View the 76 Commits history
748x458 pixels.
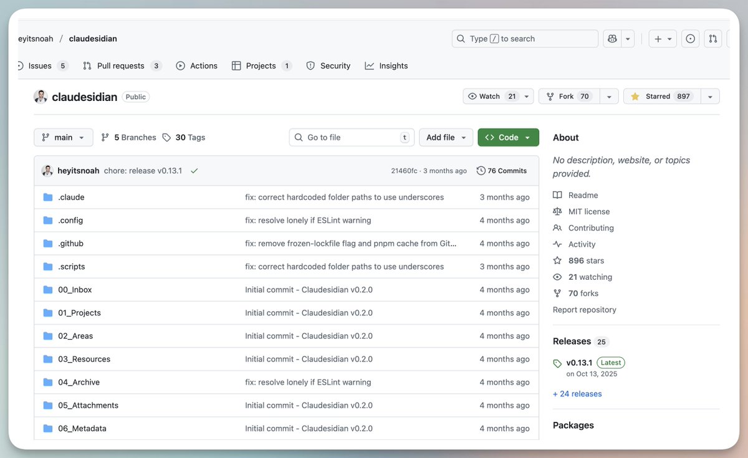click(502, 171)
